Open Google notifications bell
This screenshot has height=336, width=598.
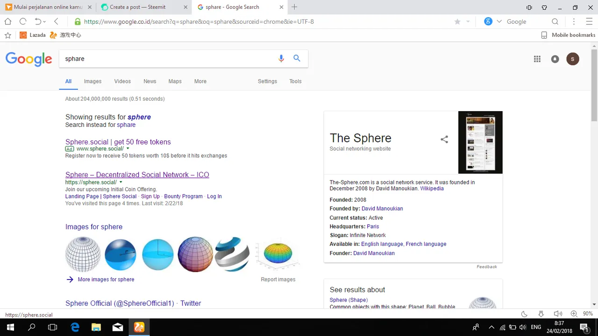(x=555, y=59)
